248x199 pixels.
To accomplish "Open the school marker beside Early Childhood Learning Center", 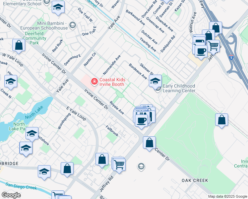I will (155, 81).
